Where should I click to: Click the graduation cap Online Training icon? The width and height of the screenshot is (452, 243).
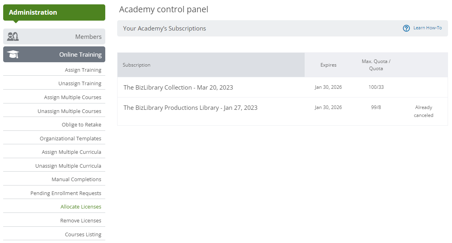pos(13,54)
